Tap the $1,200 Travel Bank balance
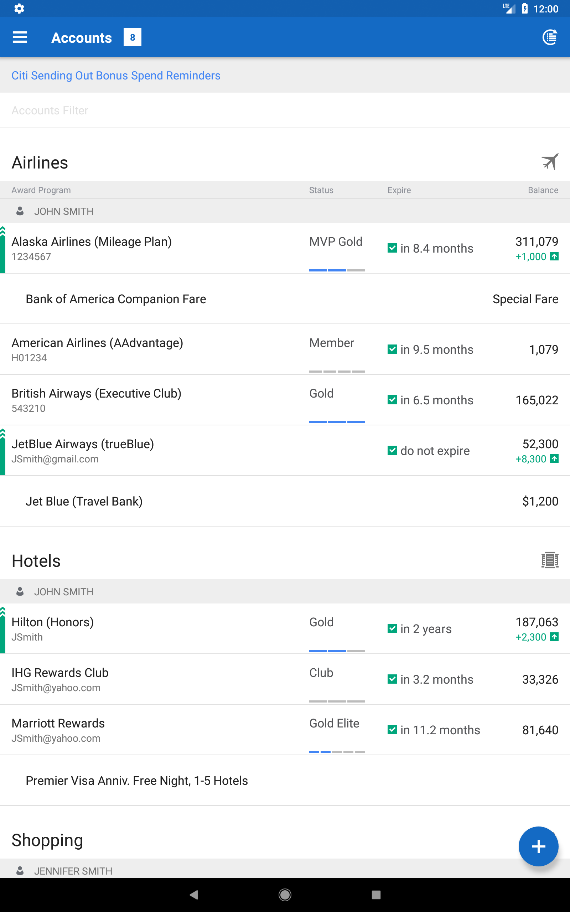 (x=540, y=501)
